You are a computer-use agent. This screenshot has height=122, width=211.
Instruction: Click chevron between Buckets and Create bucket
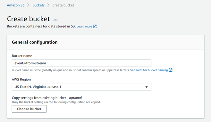tap(48, 5)
